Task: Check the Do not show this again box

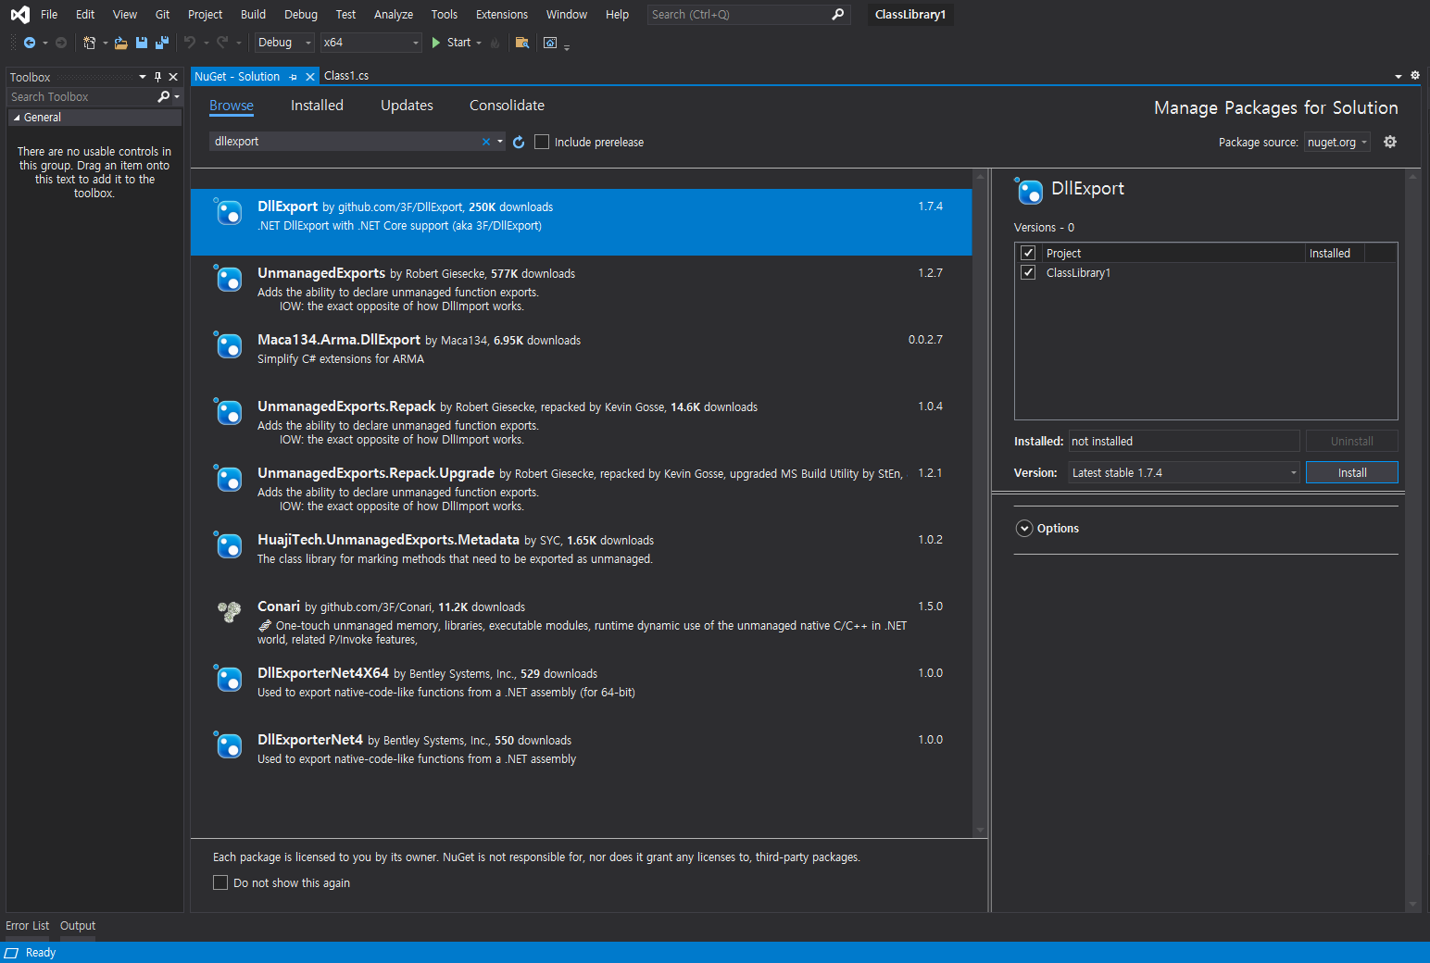Action: tap(220, 882)
